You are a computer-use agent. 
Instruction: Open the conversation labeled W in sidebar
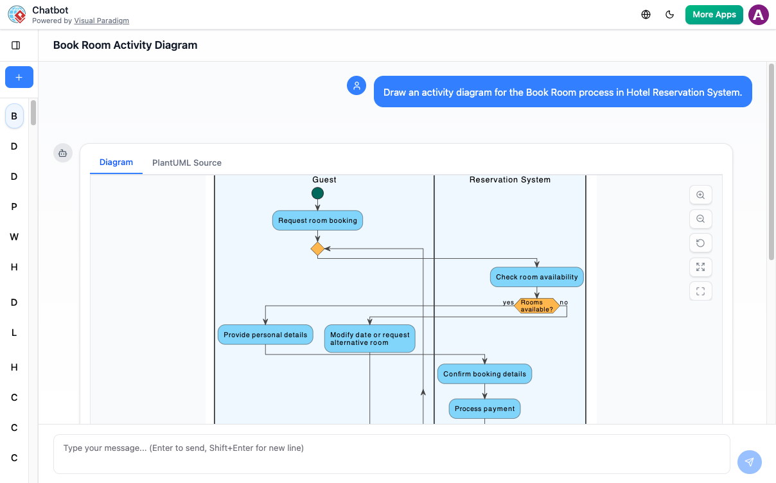14,237
